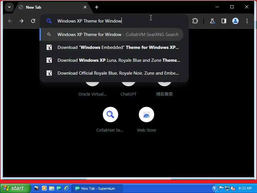Image resolution: width=257 pixels, height=193 pixels.
Task: Open the profile avatar menu
Action: point(235,21)
